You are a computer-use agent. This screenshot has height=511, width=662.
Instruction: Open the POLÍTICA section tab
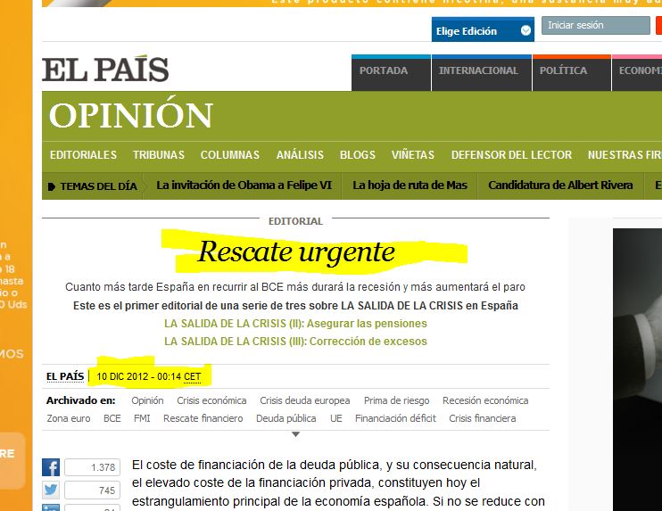[572, 72]
